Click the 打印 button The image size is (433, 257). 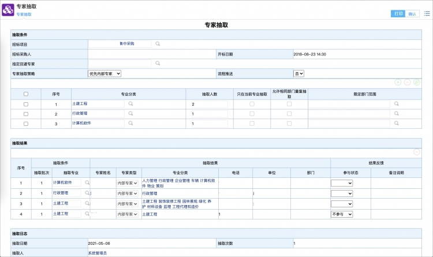pyautogui.click(x=398, y=13)
